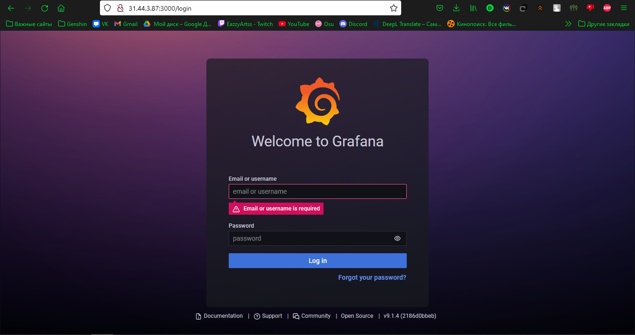
Task: Open the Forgot your password link
Action: tap(372, 277)
